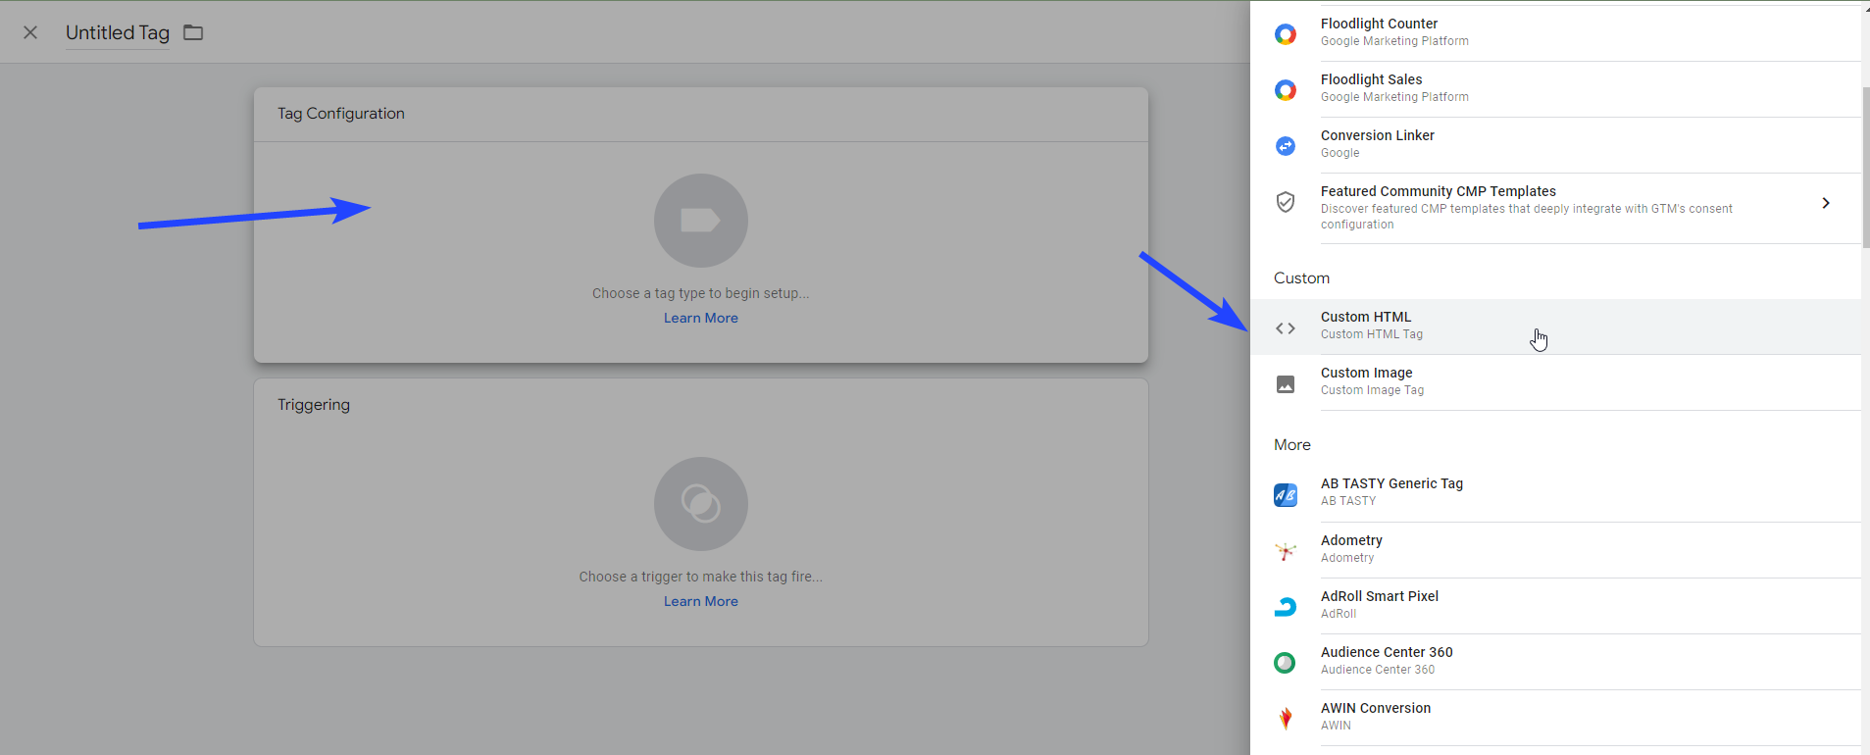Click the AWIN flame logo icon
This screenshot has width=1870, height=755.
click(x=1286, y=719)
